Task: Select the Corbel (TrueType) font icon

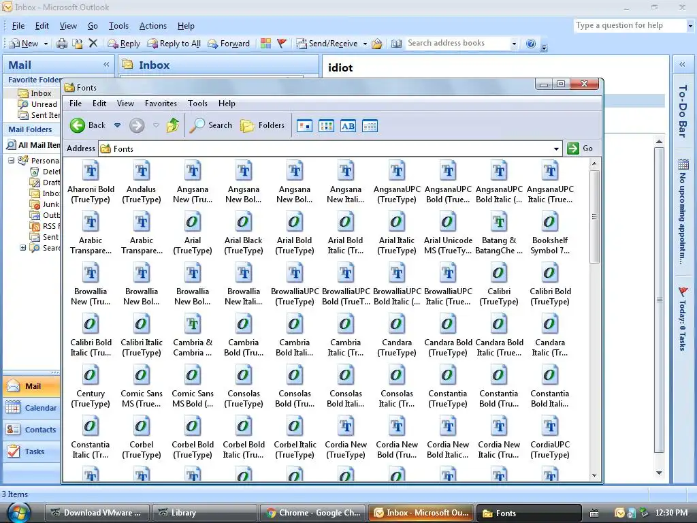Action: click(142, 427)
